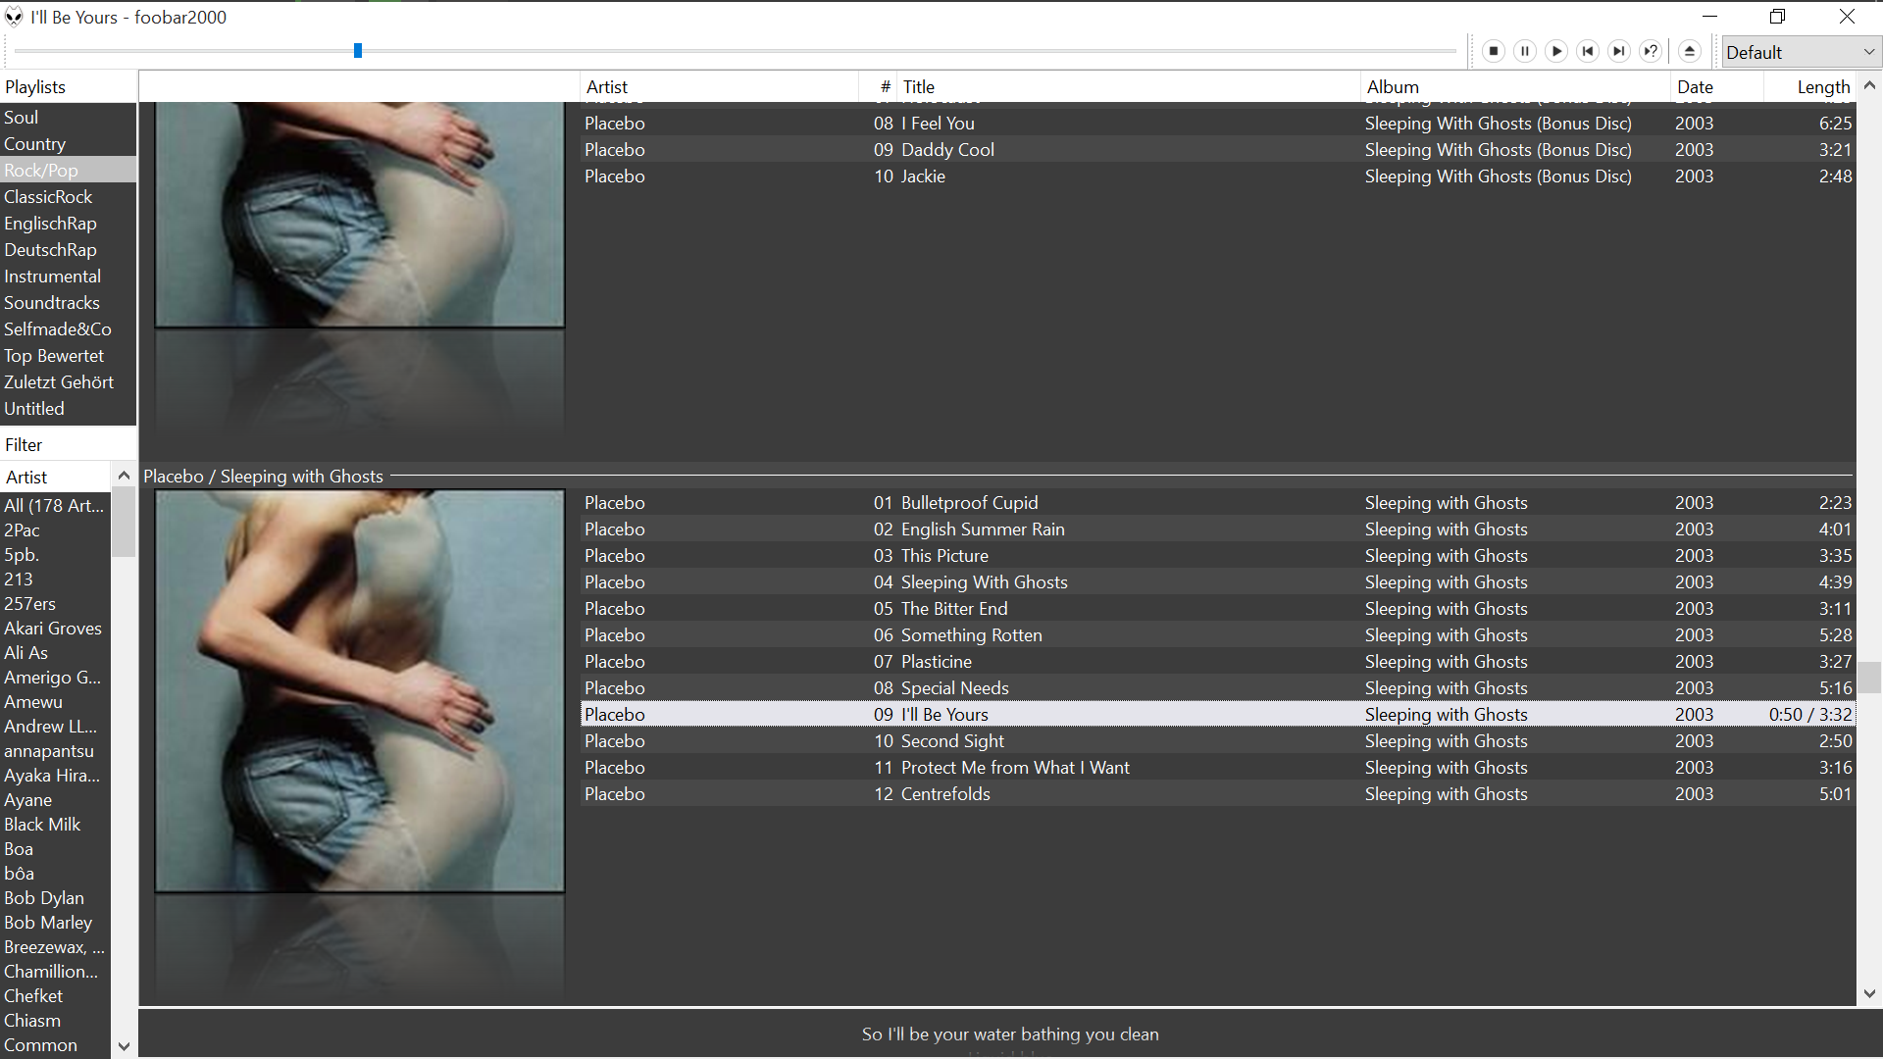Click the Artist filter column header
Viewport: 1883px width, 1059px height.
tap(57, 478)
